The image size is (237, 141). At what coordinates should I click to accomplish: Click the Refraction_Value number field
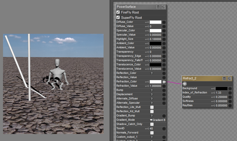[156, 86]
